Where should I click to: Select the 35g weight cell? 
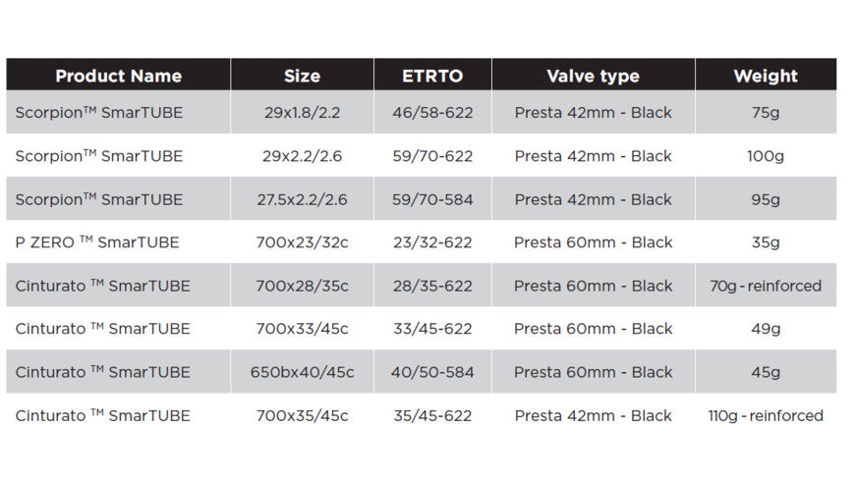click(x=766, y=242)
